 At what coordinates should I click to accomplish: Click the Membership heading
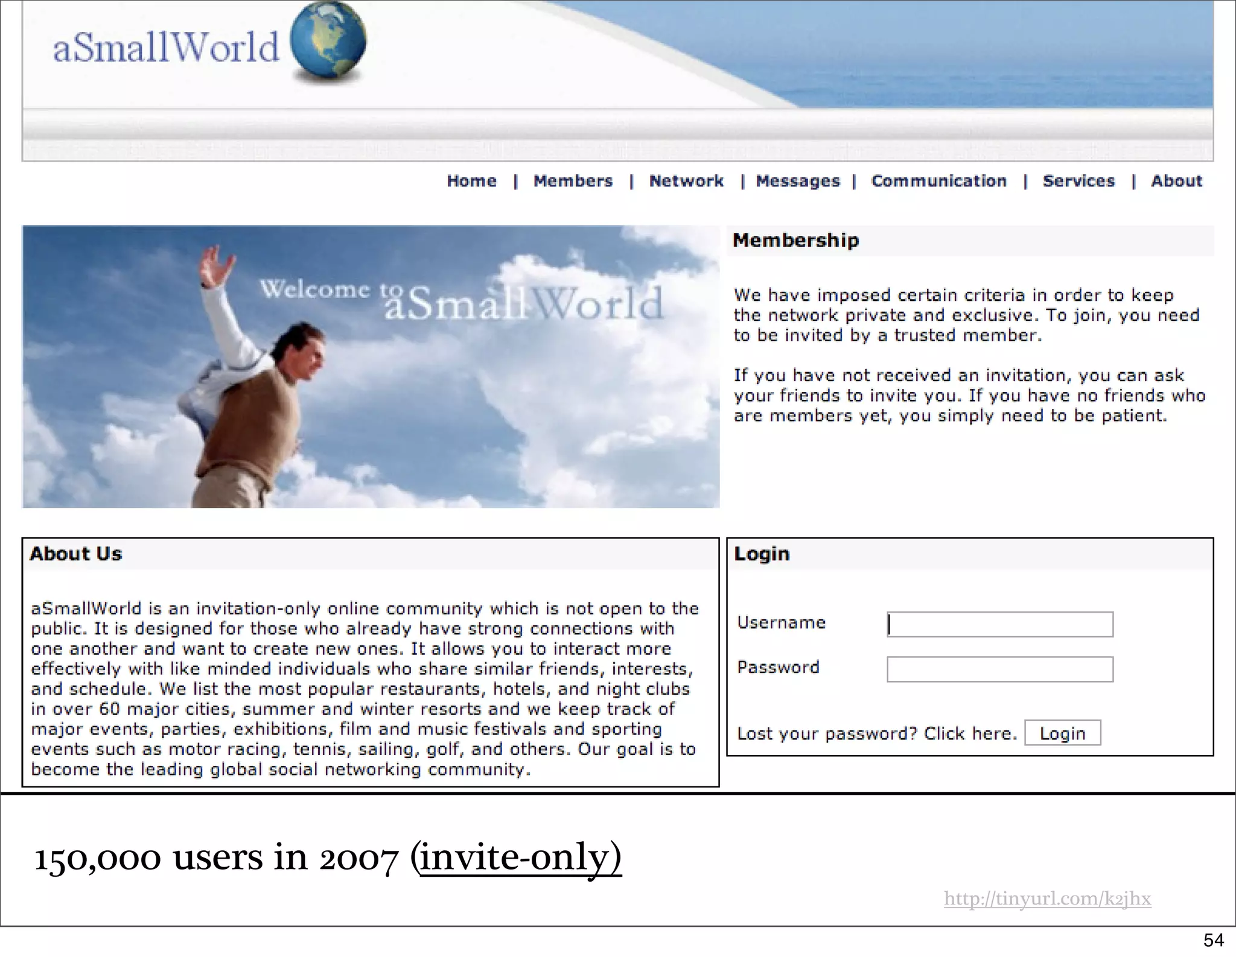pos(795,241)
